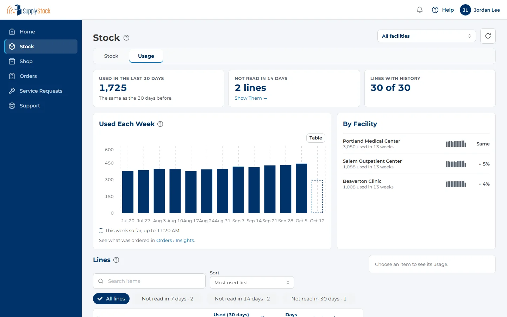Follow the Insights link below the chart
507x317 pixels.
[185, 241]
